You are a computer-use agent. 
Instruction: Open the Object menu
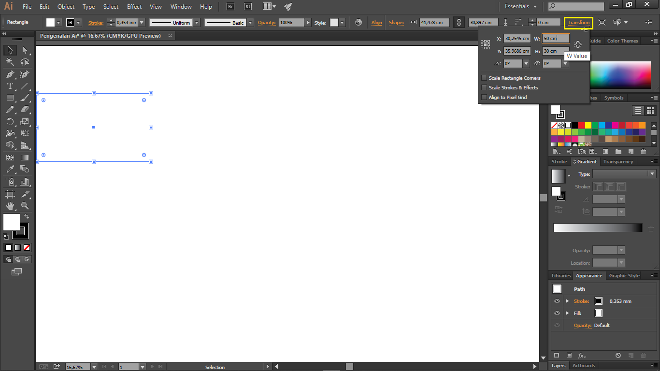tap(66, 7)
